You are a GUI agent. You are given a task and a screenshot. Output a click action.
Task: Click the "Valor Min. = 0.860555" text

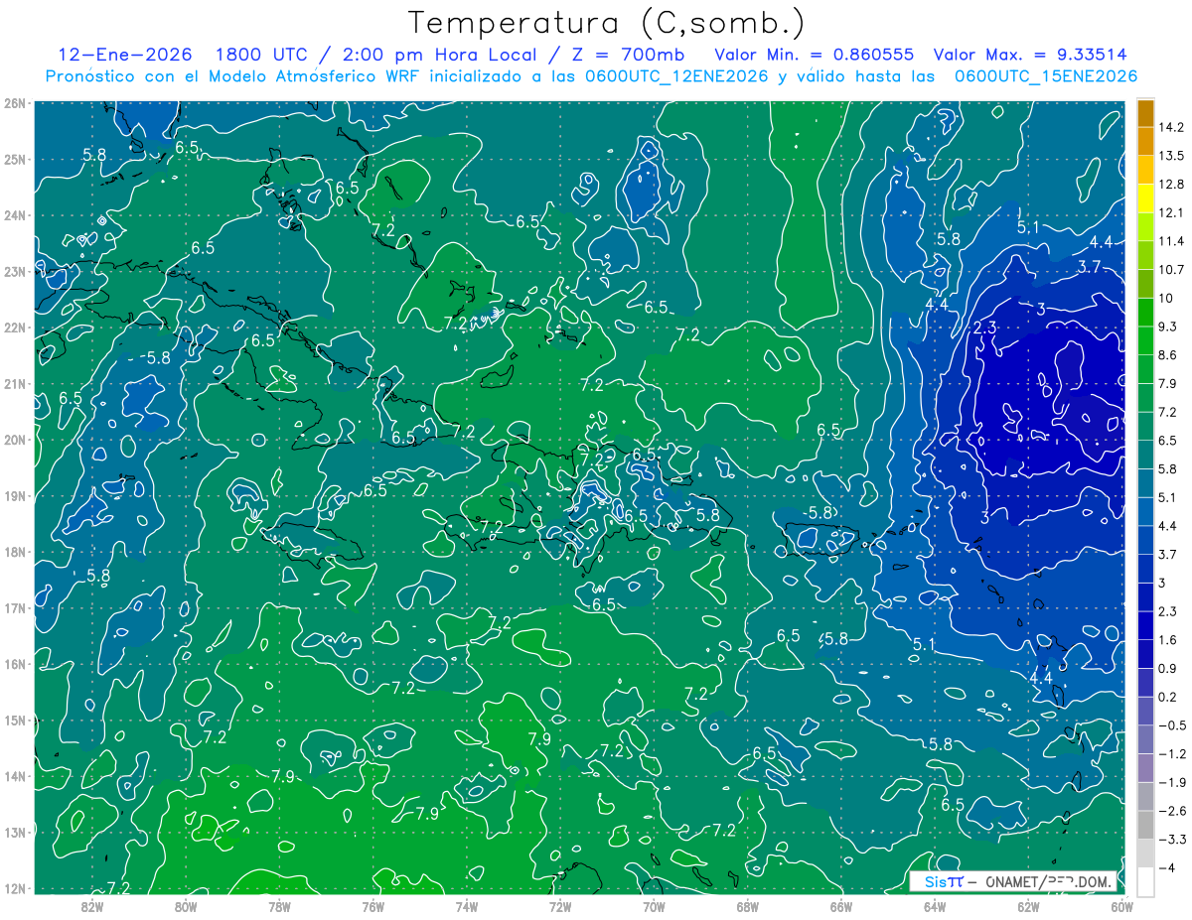pyautogui.click(x=815, y=54)
